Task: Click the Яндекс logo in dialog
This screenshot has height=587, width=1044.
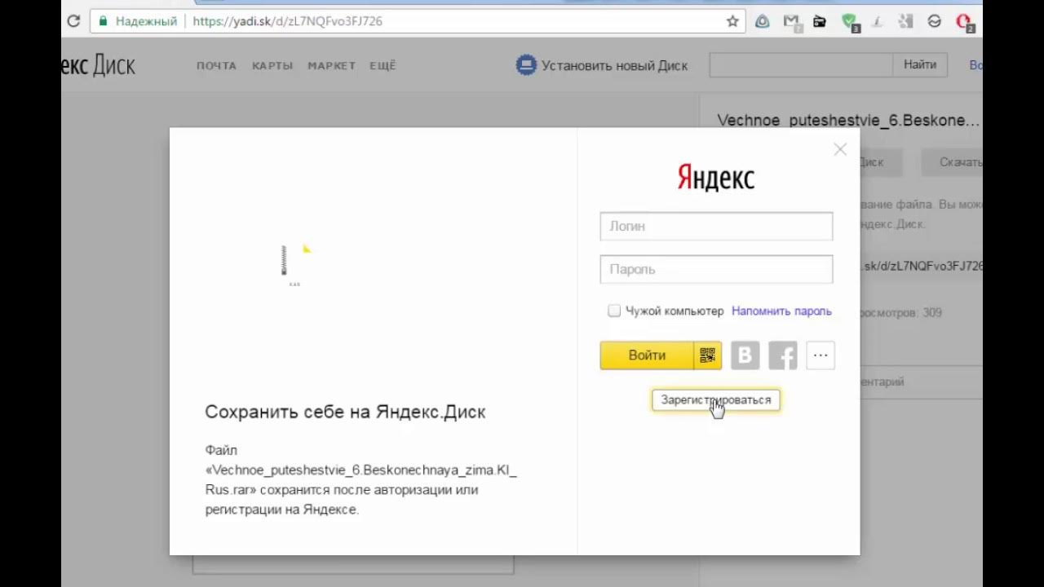Action: tap(716, 177)
